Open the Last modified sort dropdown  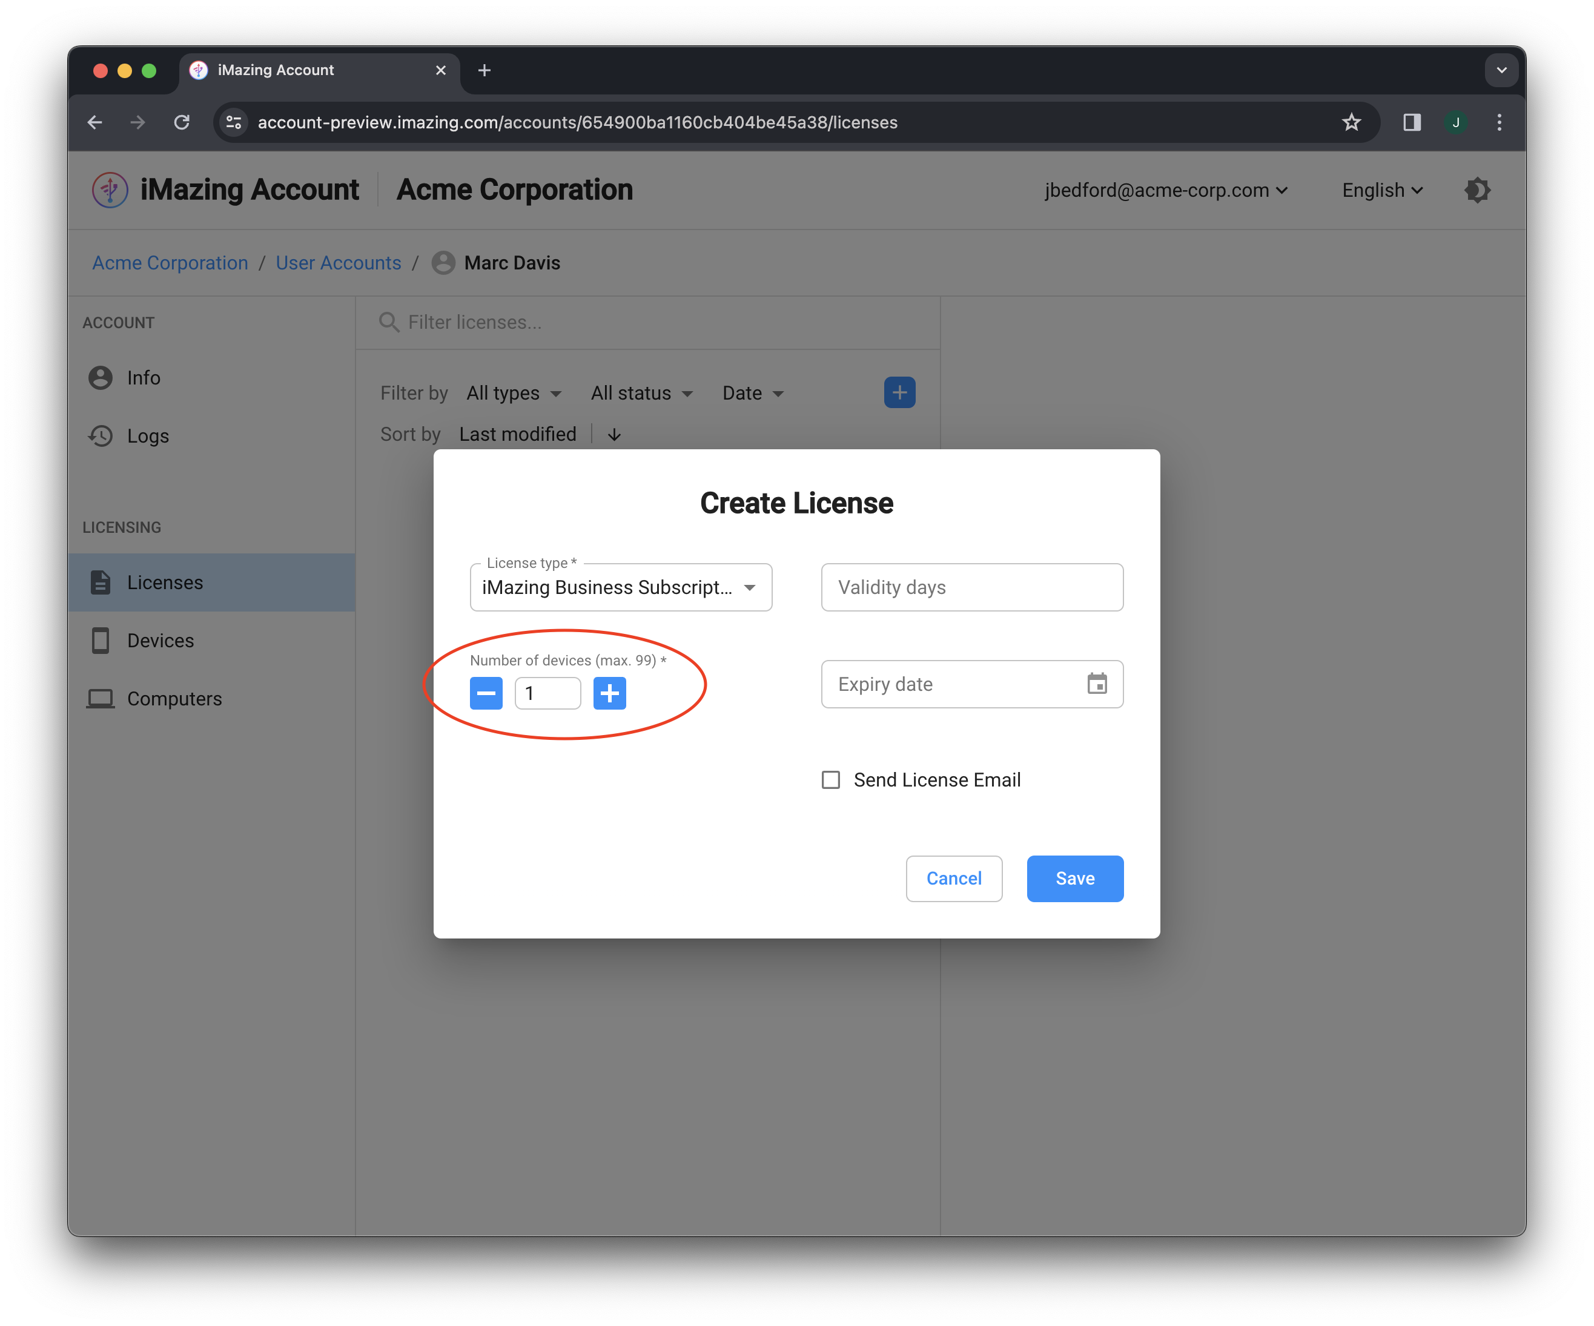[x=518, y=434]
